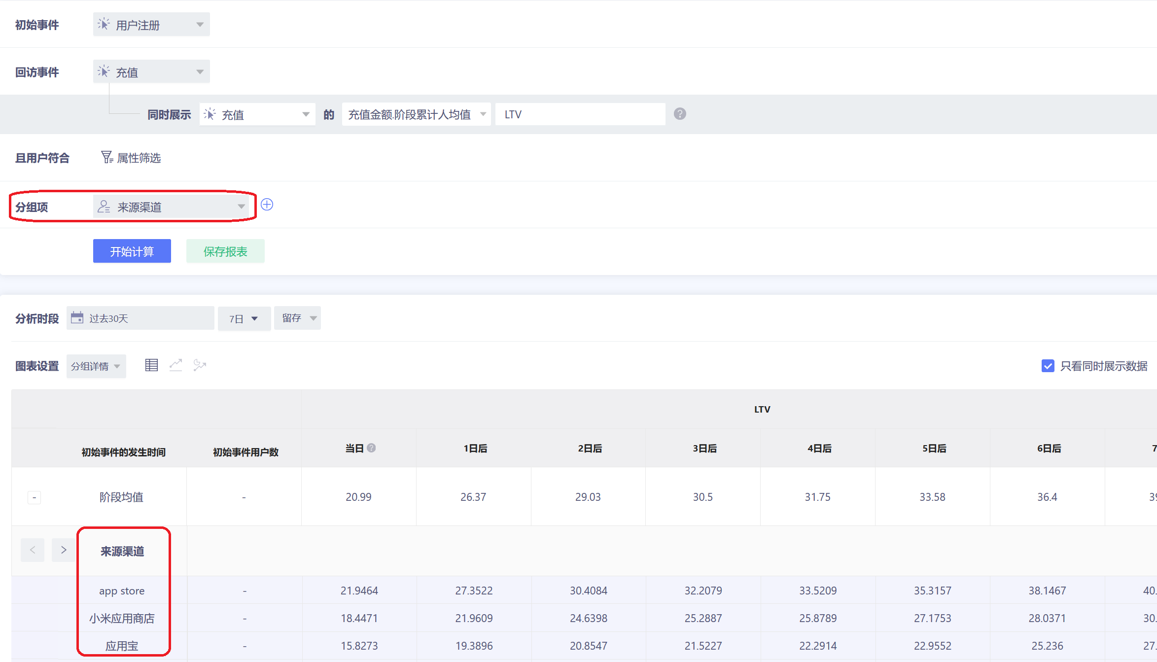Image resolution: width=1157 pixels, height=662 pixels.
Task: Click the 4日后 column header
Action: [819, 449]
